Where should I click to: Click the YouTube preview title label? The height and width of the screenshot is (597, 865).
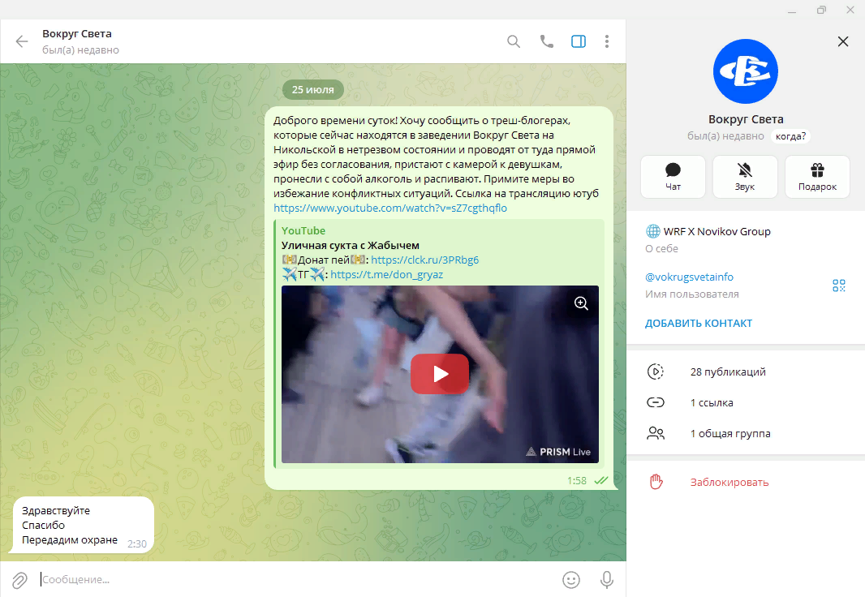tap(303, 230)
